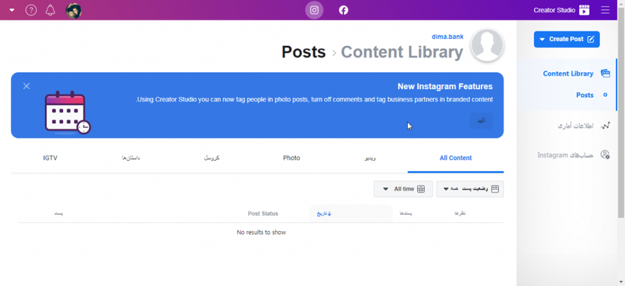625x286 pixels.
Task: Sort by the تاریخ column header
Action: [x=324, y=214]
